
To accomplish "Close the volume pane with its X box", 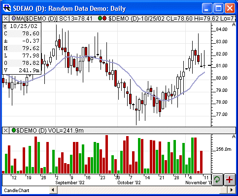I will pyautogui.click(x=5, y=131).
